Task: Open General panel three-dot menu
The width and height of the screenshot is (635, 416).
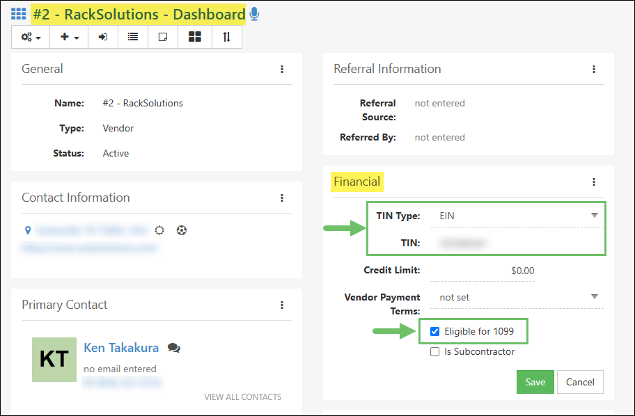Action: [x=282, y=69]
